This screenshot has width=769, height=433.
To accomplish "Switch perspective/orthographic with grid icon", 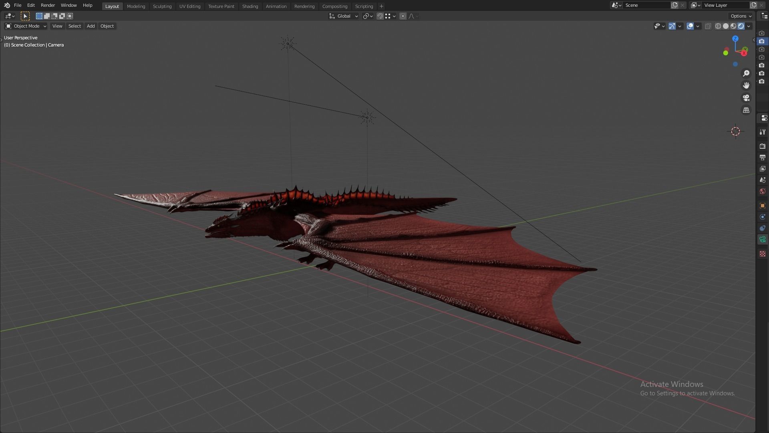I will click(x=746, y=110).
